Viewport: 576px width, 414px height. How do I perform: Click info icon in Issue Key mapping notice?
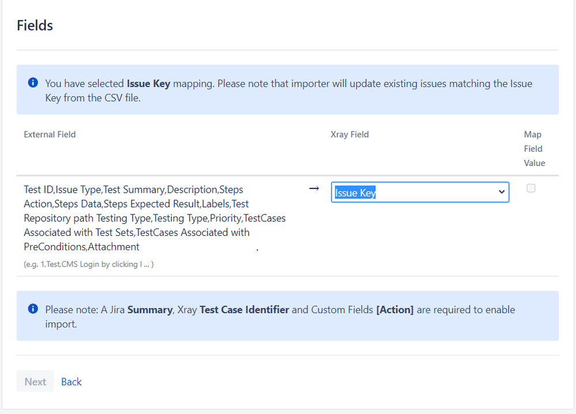point(33,82)
